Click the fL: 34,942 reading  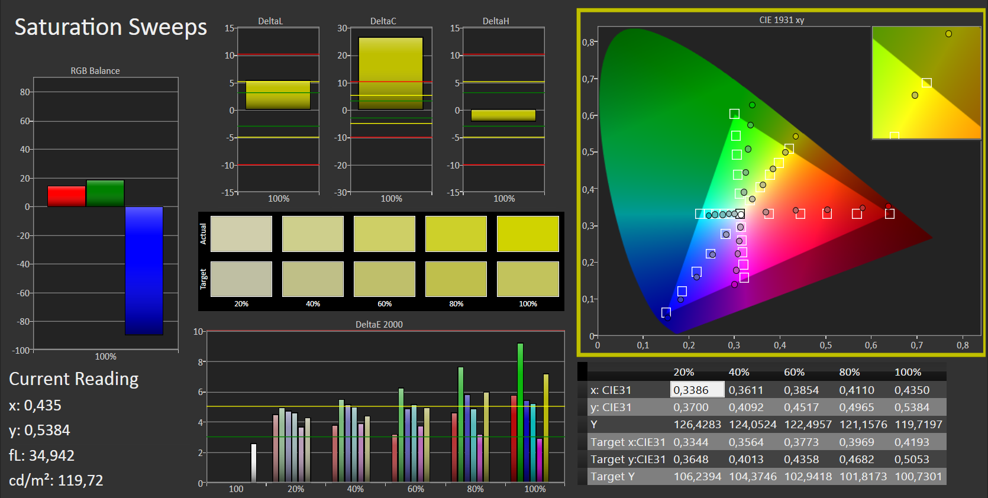coord(41,455)
